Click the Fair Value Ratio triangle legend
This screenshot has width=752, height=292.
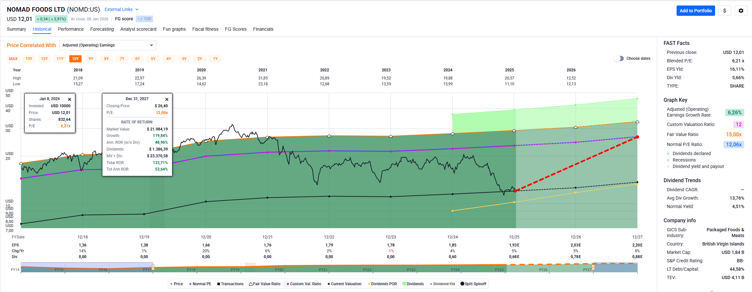tap(251, 284)
